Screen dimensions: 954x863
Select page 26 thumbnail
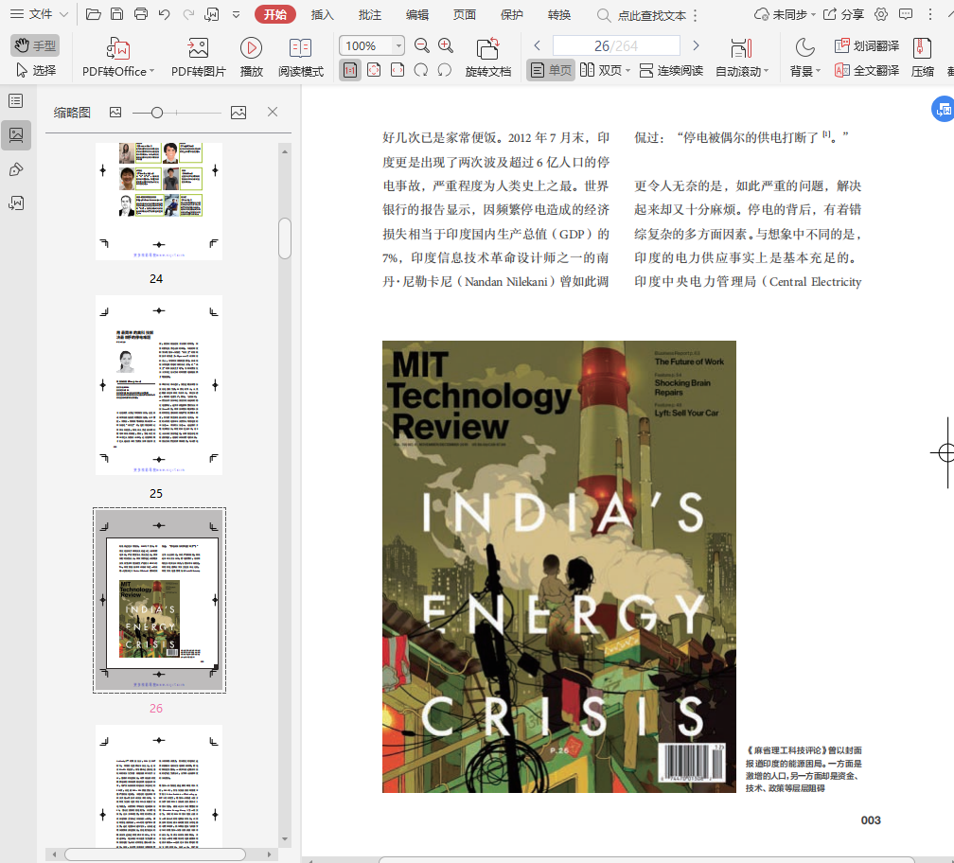click(x=159, y=600)
